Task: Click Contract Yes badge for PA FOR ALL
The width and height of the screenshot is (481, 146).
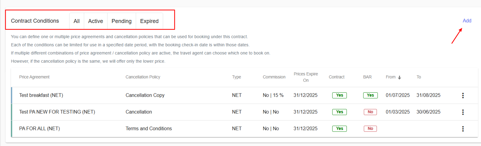Action: [339, 128]
